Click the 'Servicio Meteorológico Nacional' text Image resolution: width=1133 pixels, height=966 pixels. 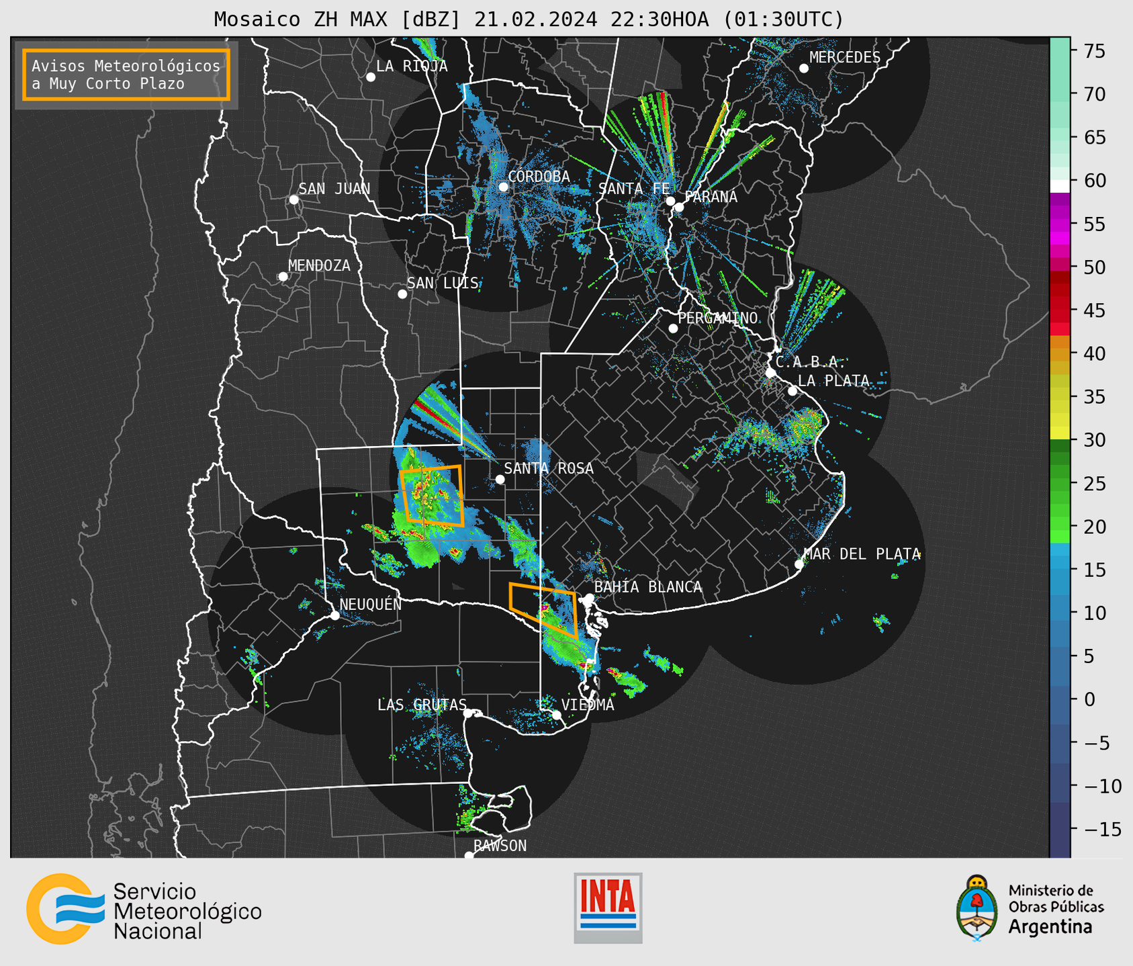[x=187, y=911]
